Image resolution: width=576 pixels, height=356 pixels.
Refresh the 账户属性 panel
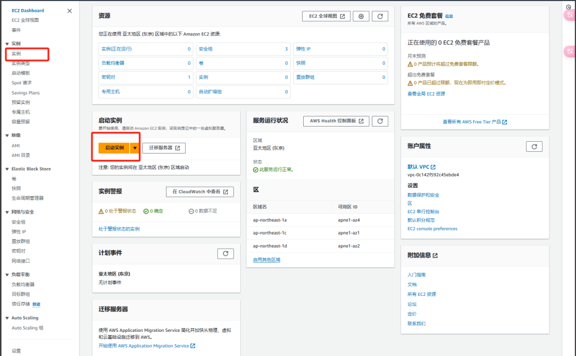534,146
